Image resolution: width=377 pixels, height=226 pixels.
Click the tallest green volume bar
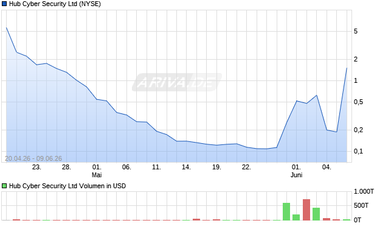point(286,211)
